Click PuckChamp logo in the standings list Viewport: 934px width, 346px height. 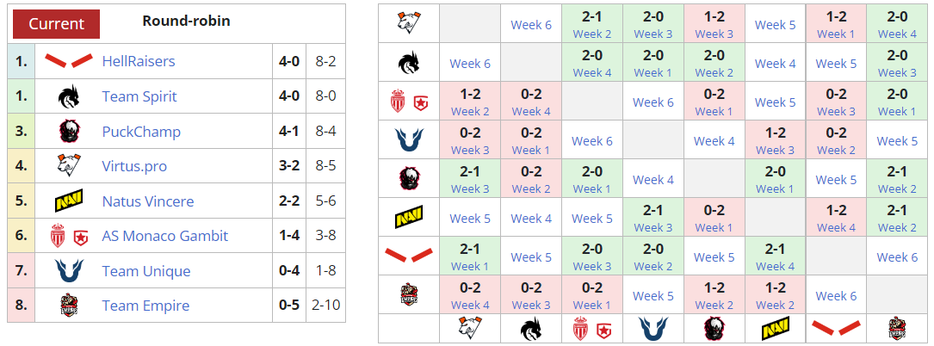pyautogui.click(x=69, y=132)
